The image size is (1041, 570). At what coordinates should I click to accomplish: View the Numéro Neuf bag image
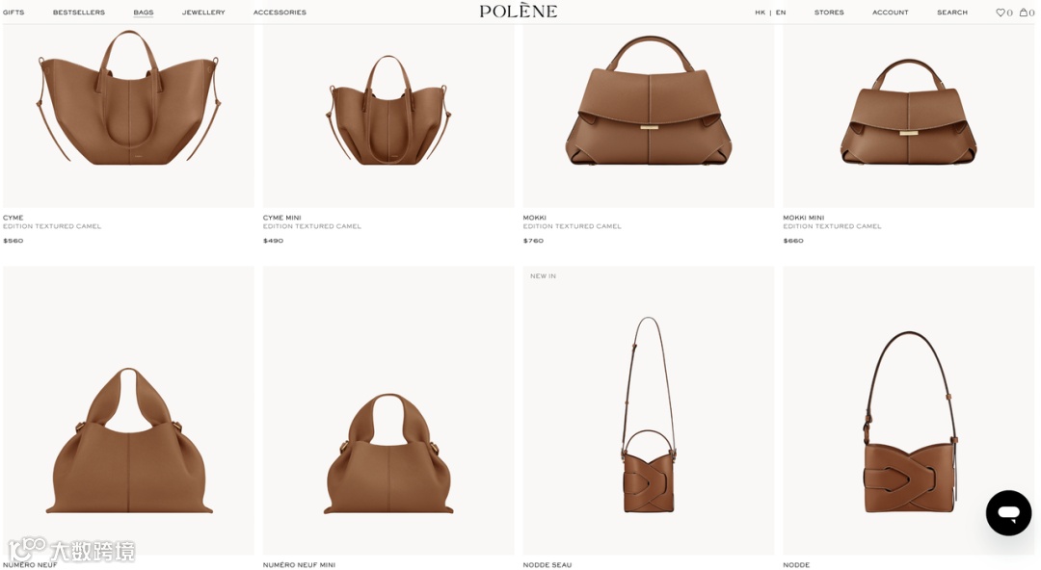(x=129, y=411)
